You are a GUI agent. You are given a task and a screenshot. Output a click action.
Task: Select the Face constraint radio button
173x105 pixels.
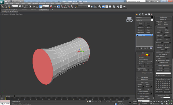[157, 25]
